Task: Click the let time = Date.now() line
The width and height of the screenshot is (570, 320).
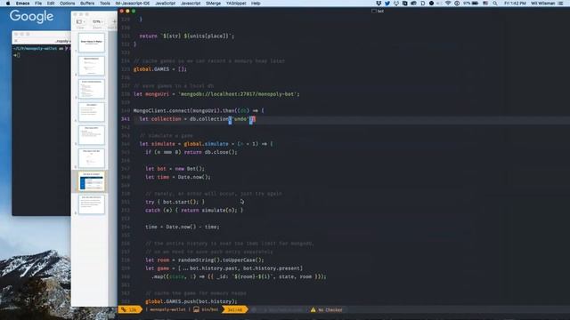Action: point(178,177)
